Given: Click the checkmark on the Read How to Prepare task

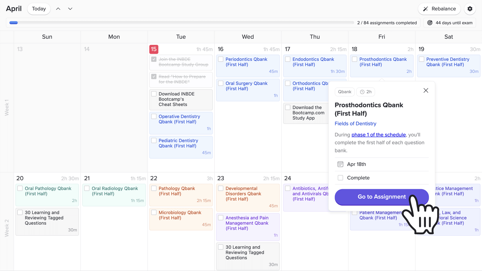Looking at the screenshot, I should pyautogui.click(x=154, y=77).
